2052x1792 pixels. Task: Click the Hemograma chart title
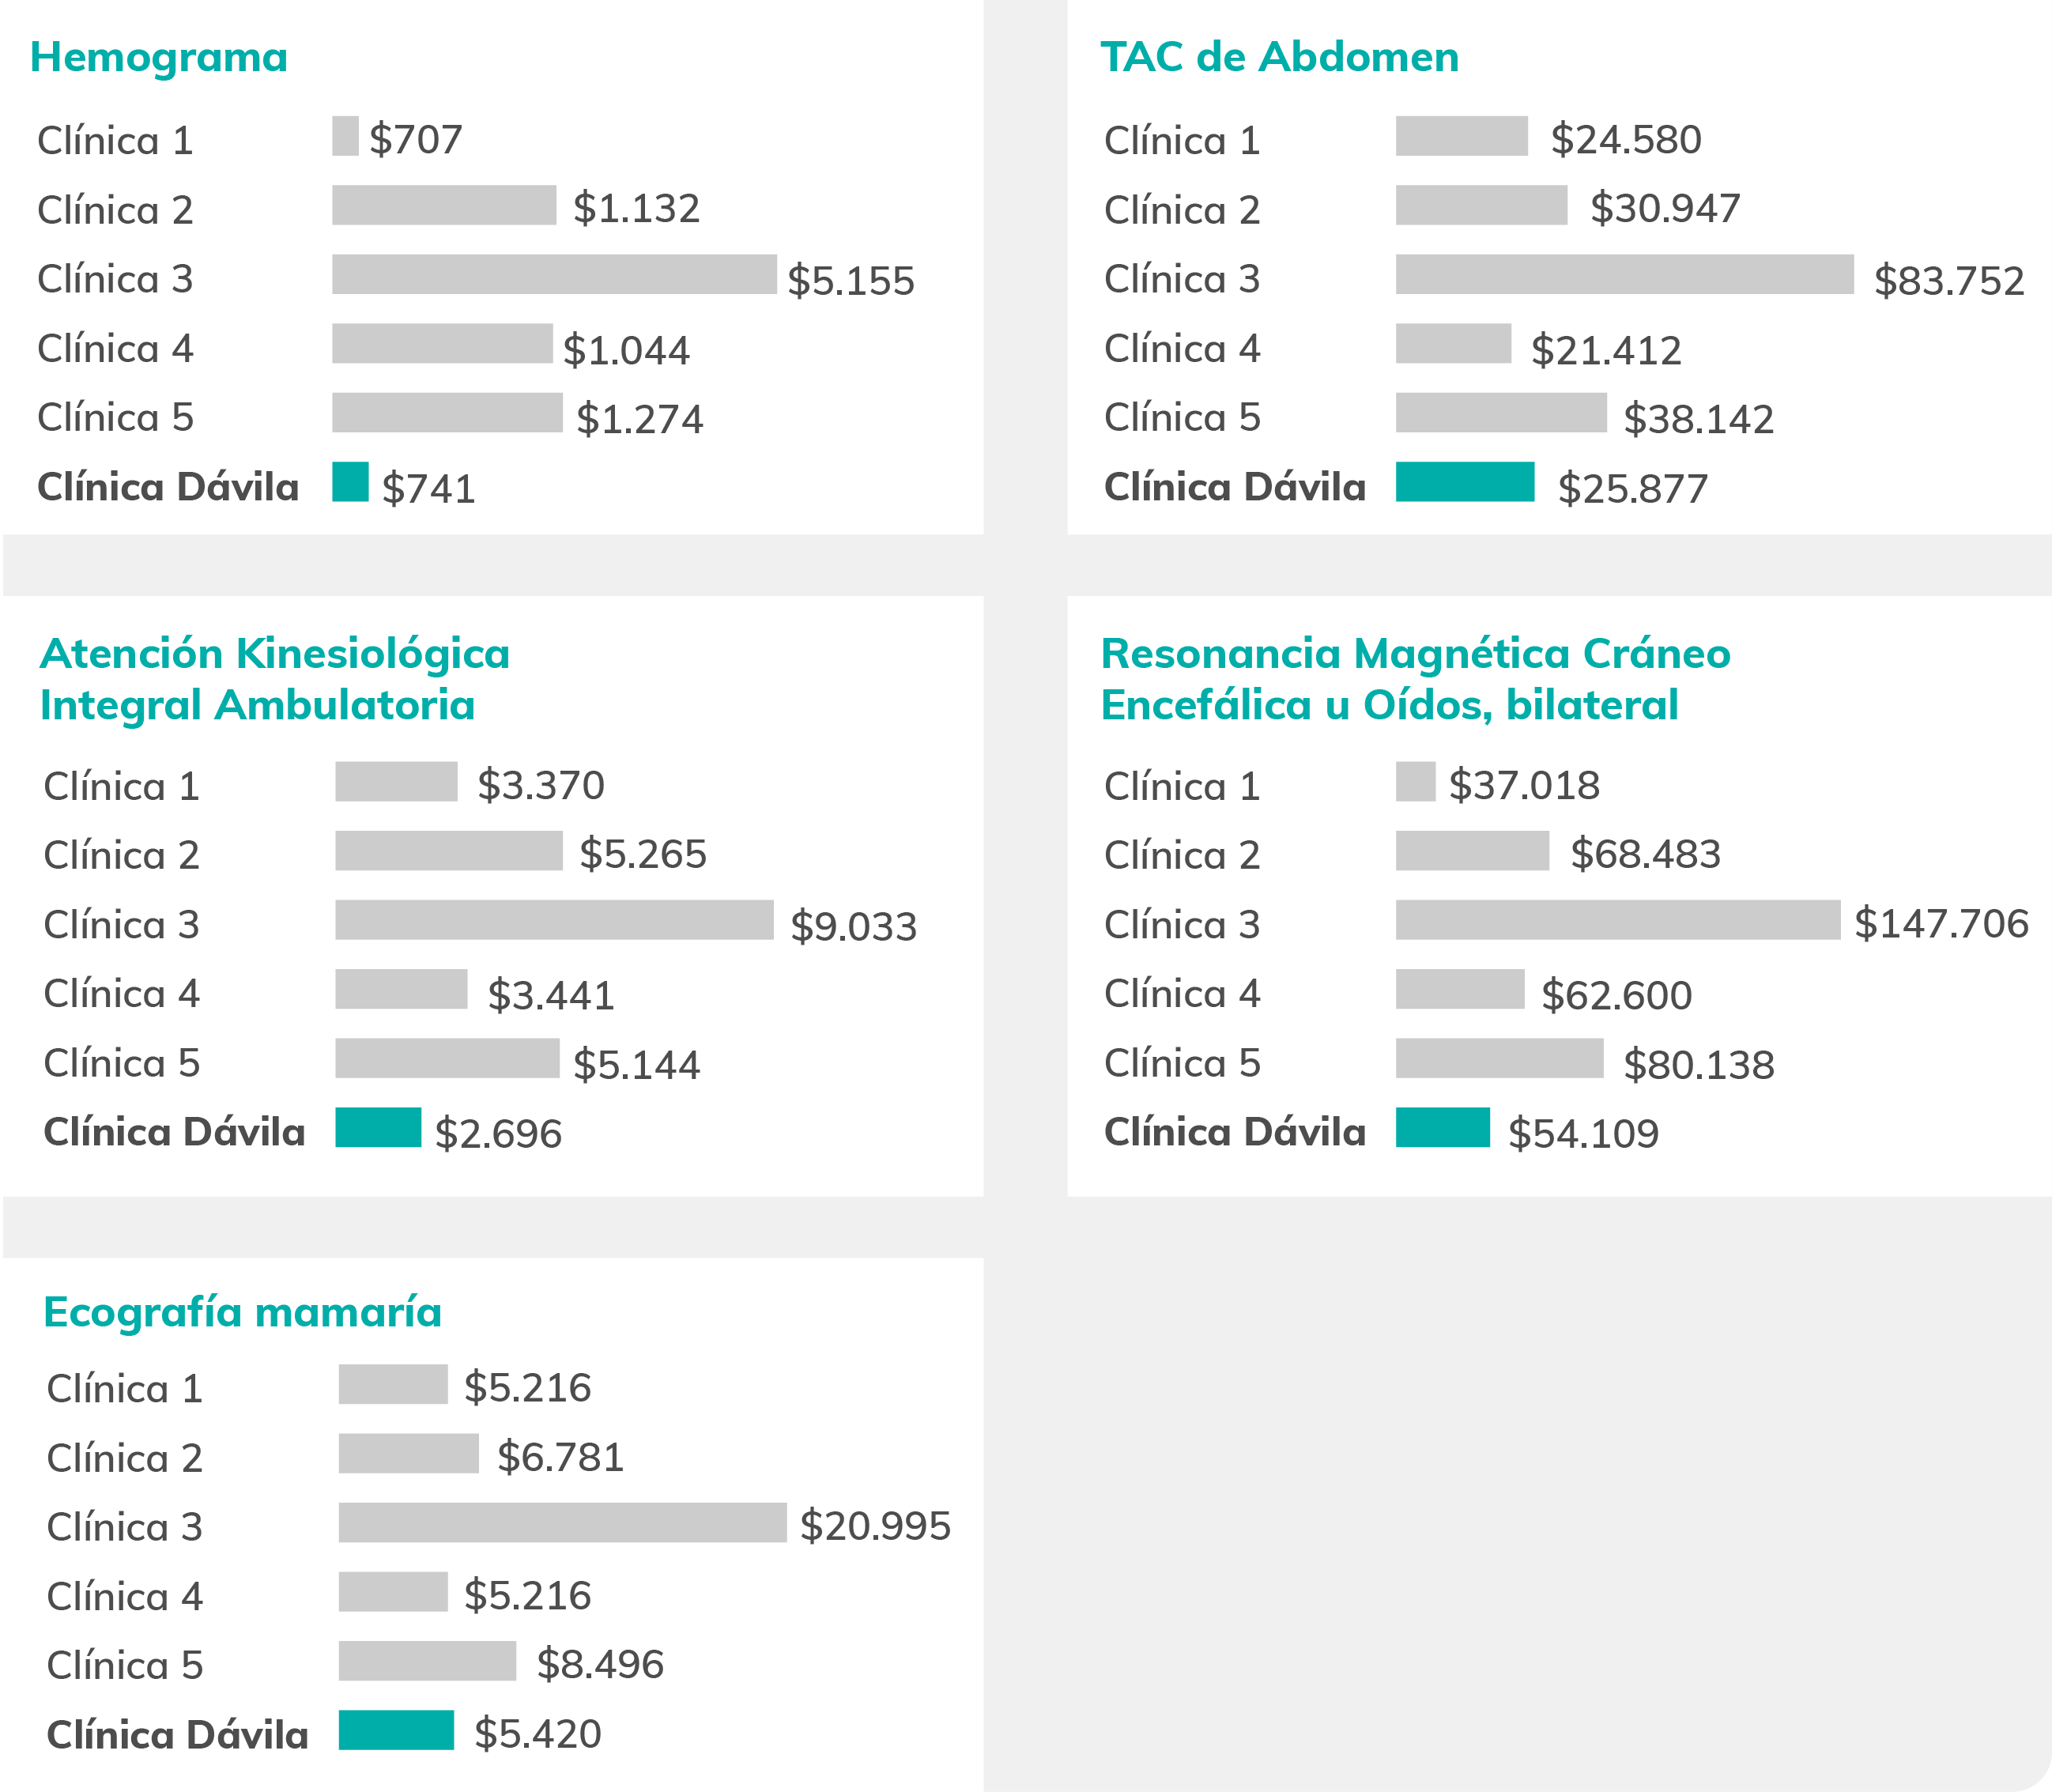[159, 58]
